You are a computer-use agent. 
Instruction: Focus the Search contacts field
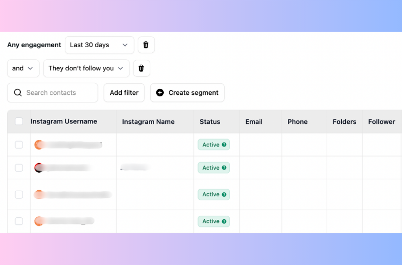(53, 93)
